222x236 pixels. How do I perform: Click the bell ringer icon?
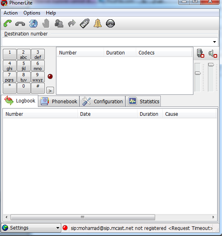pyautogui.click(x=98, y=23)
